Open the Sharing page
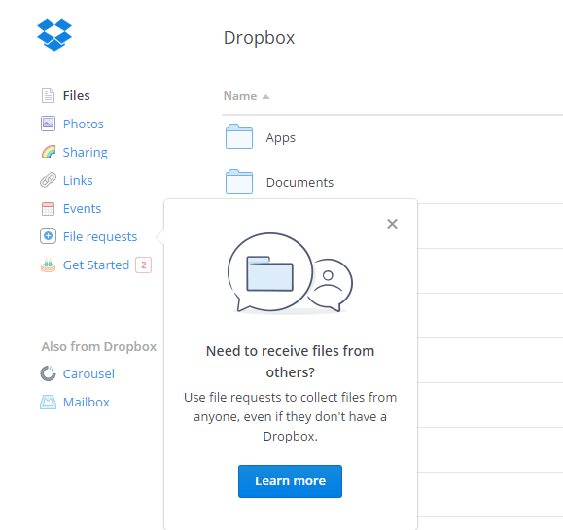This screenshot has width=563, height=530. 86,153
